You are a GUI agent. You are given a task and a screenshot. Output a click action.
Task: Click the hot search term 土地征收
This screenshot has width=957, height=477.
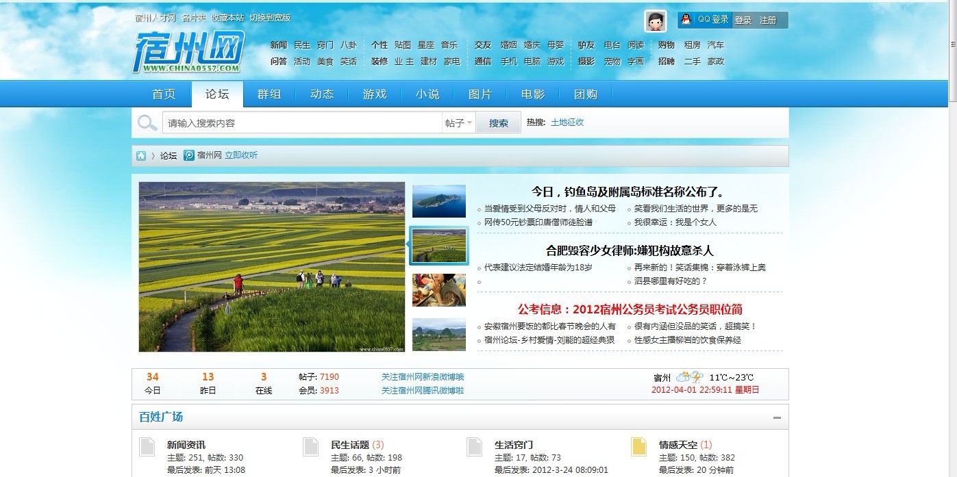567,123
